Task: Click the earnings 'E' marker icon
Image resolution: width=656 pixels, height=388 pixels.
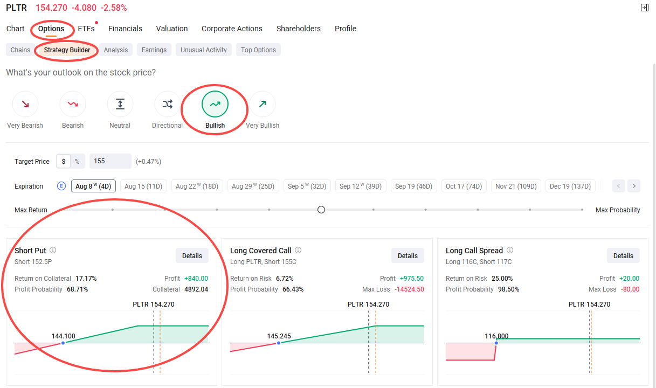Action: [x=61, y=186]
